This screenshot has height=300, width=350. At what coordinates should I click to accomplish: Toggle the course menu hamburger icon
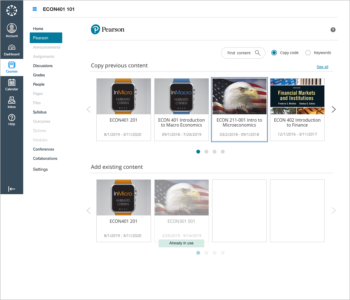click(35, 9)
